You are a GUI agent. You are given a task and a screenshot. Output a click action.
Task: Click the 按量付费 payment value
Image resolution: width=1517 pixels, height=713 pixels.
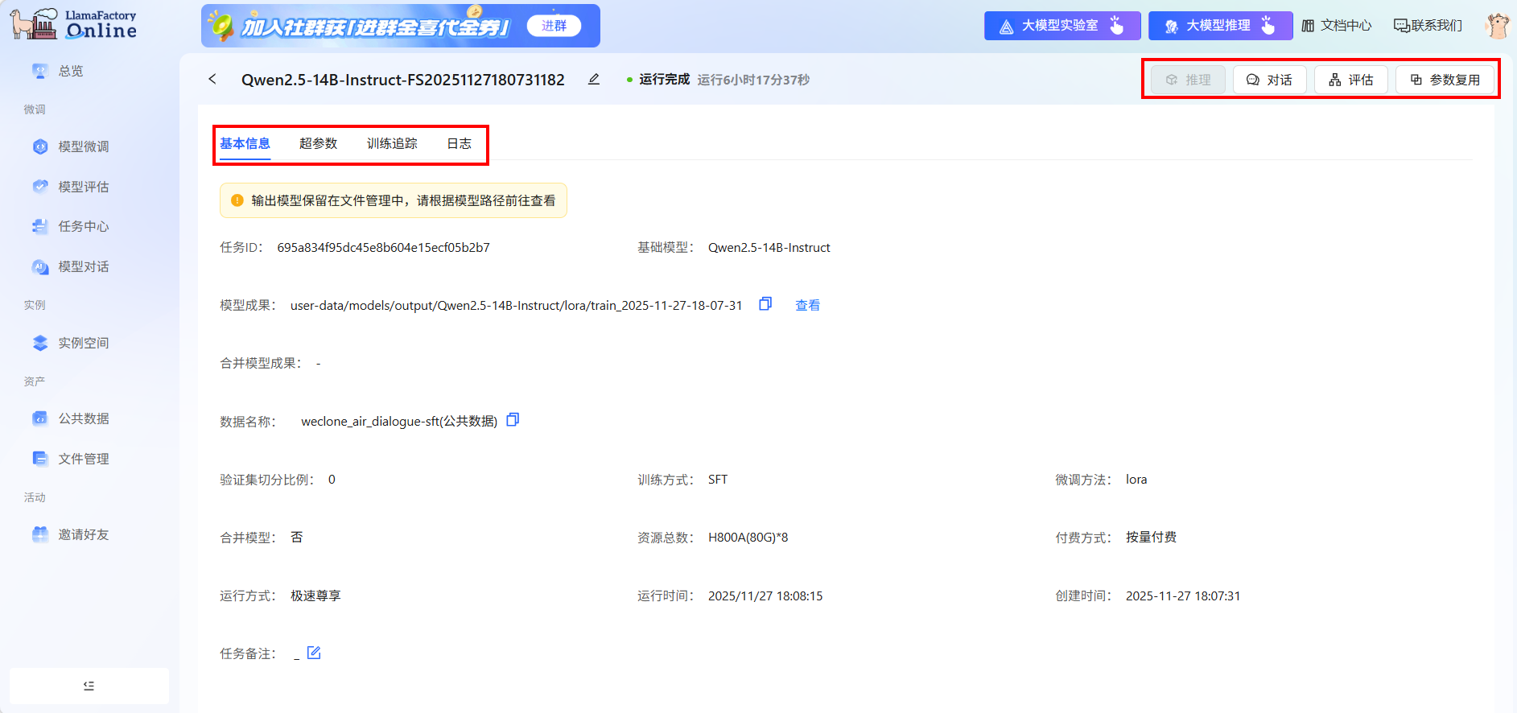(x=1151, y=537)
